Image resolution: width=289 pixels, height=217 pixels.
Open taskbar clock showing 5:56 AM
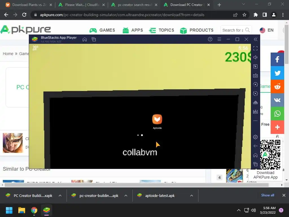pyautogui.click(x=268, y=210)
